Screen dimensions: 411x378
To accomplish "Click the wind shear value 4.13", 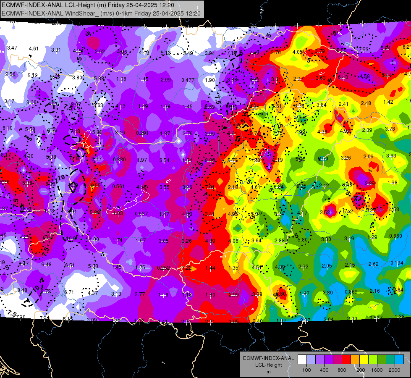I will (x=120, y=106).
